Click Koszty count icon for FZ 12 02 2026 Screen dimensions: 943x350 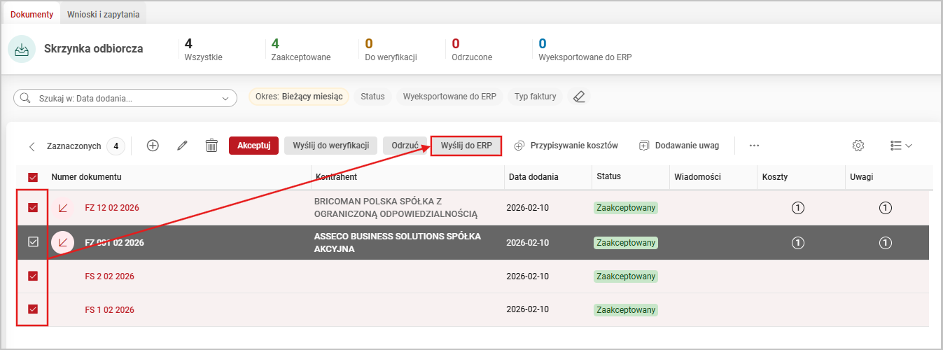pyautogui.click(x=797, y=208)
